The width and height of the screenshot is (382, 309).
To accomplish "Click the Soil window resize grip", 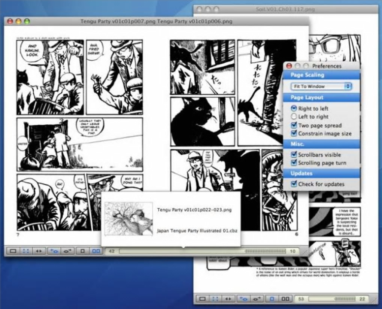I will 374,300.
